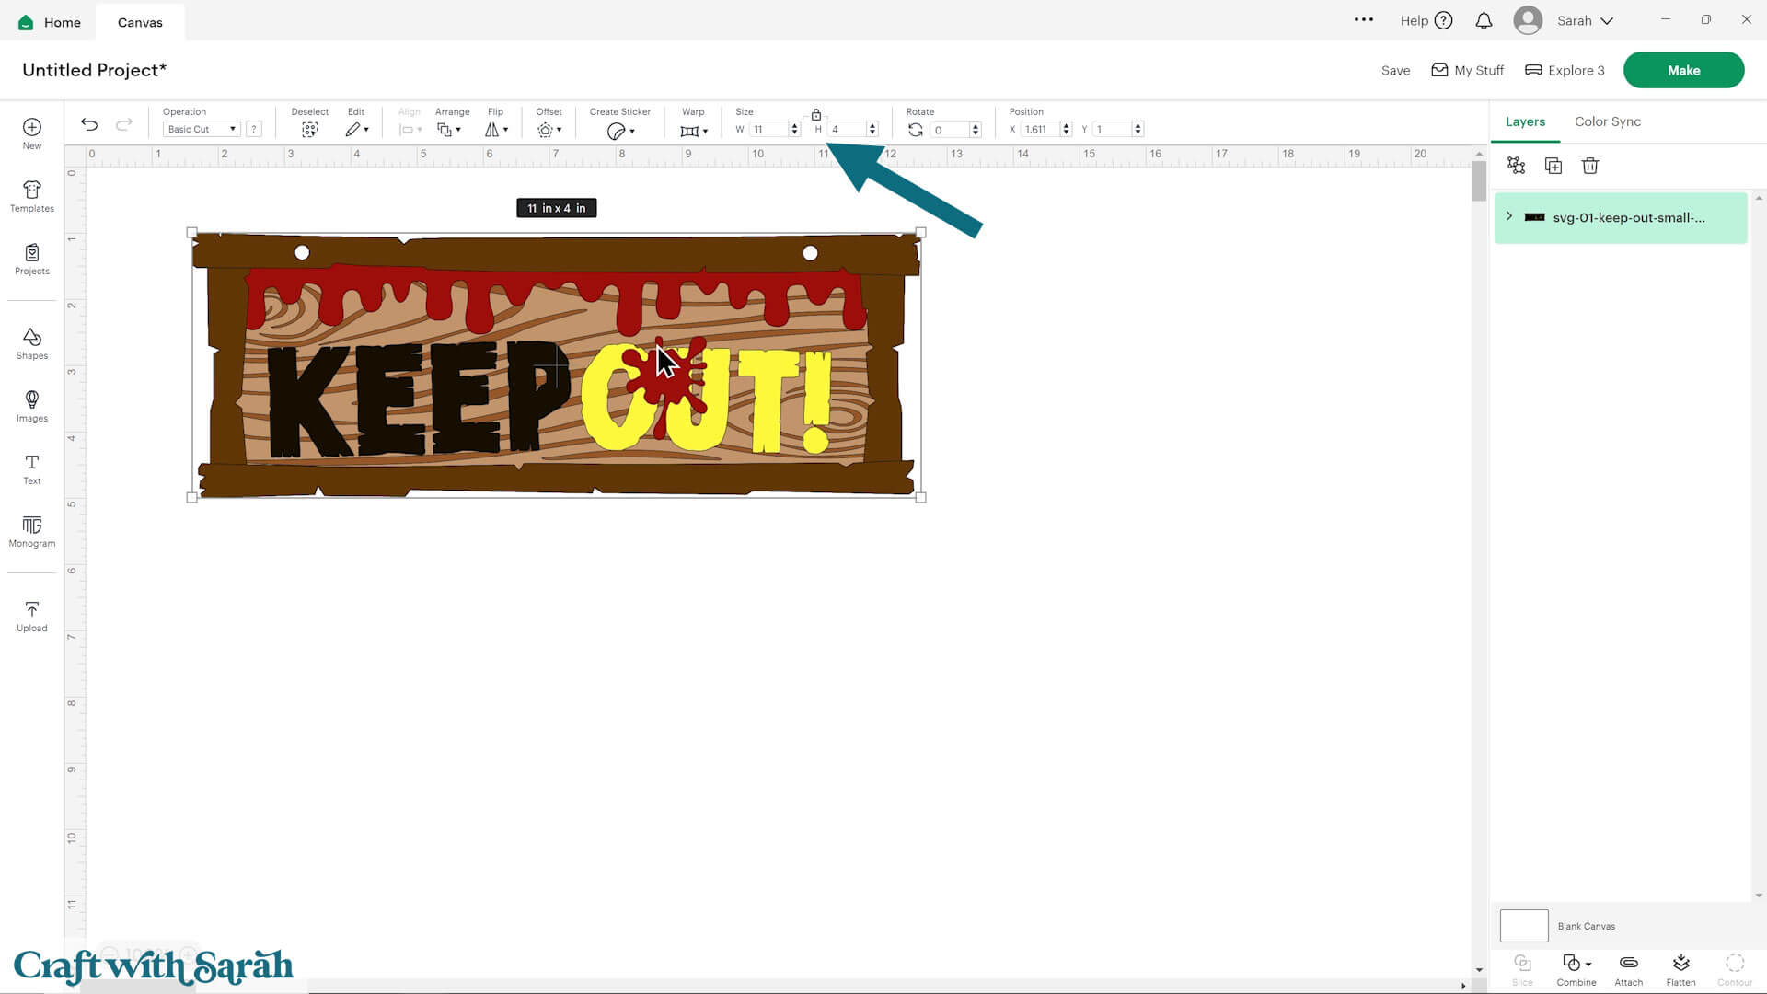Click the Blank Canvas color swatch
Image resolution: width=1767 pixels, height=994 pixels.
tap(1523, 926)
